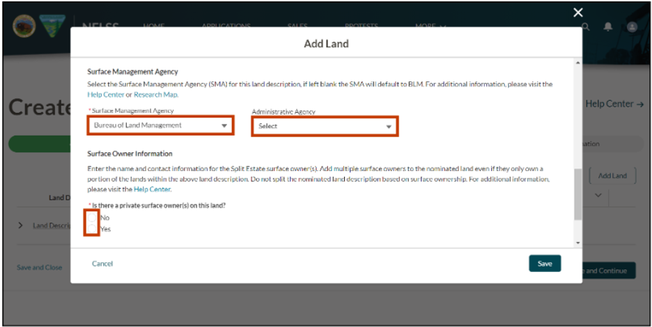The image size is (652, 327).
Task: Click the Surface Owner Information heading
Action: (130, 154)
